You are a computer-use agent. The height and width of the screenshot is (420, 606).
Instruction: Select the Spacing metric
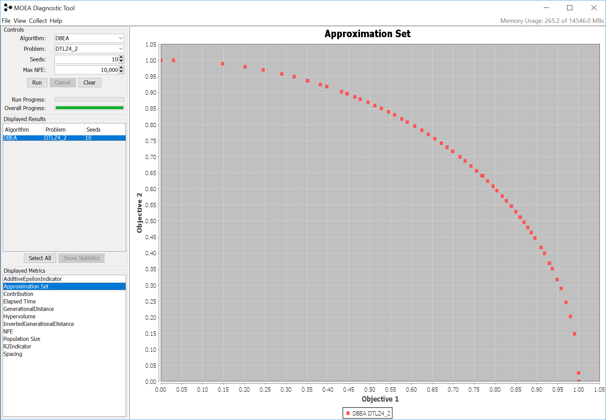coord(13,354)
